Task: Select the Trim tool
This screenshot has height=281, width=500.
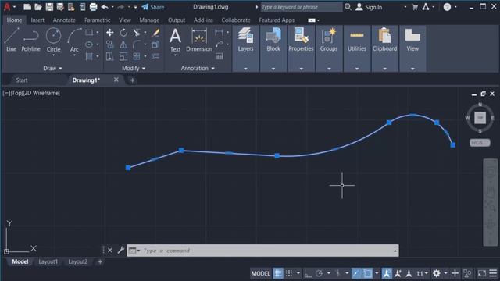Action: pyautogui.click(x=137, y=33)
